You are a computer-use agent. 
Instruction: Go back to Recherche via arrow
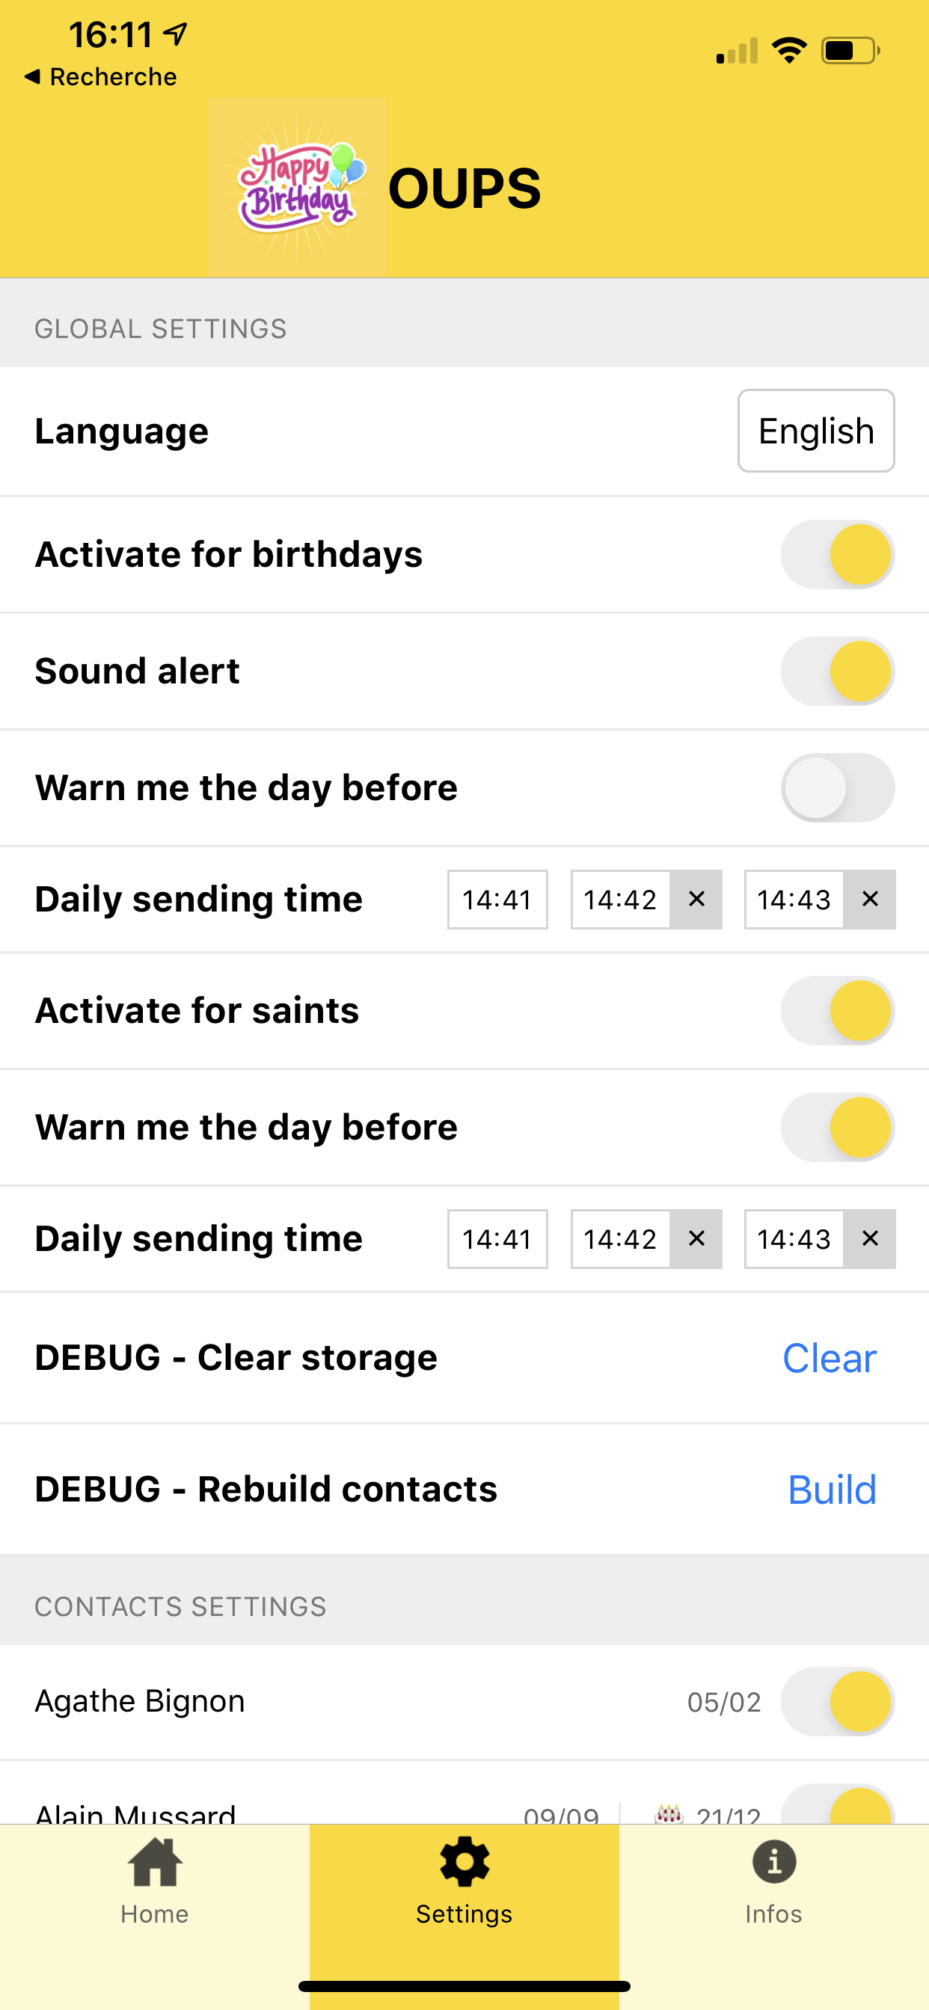pos(33,76)
